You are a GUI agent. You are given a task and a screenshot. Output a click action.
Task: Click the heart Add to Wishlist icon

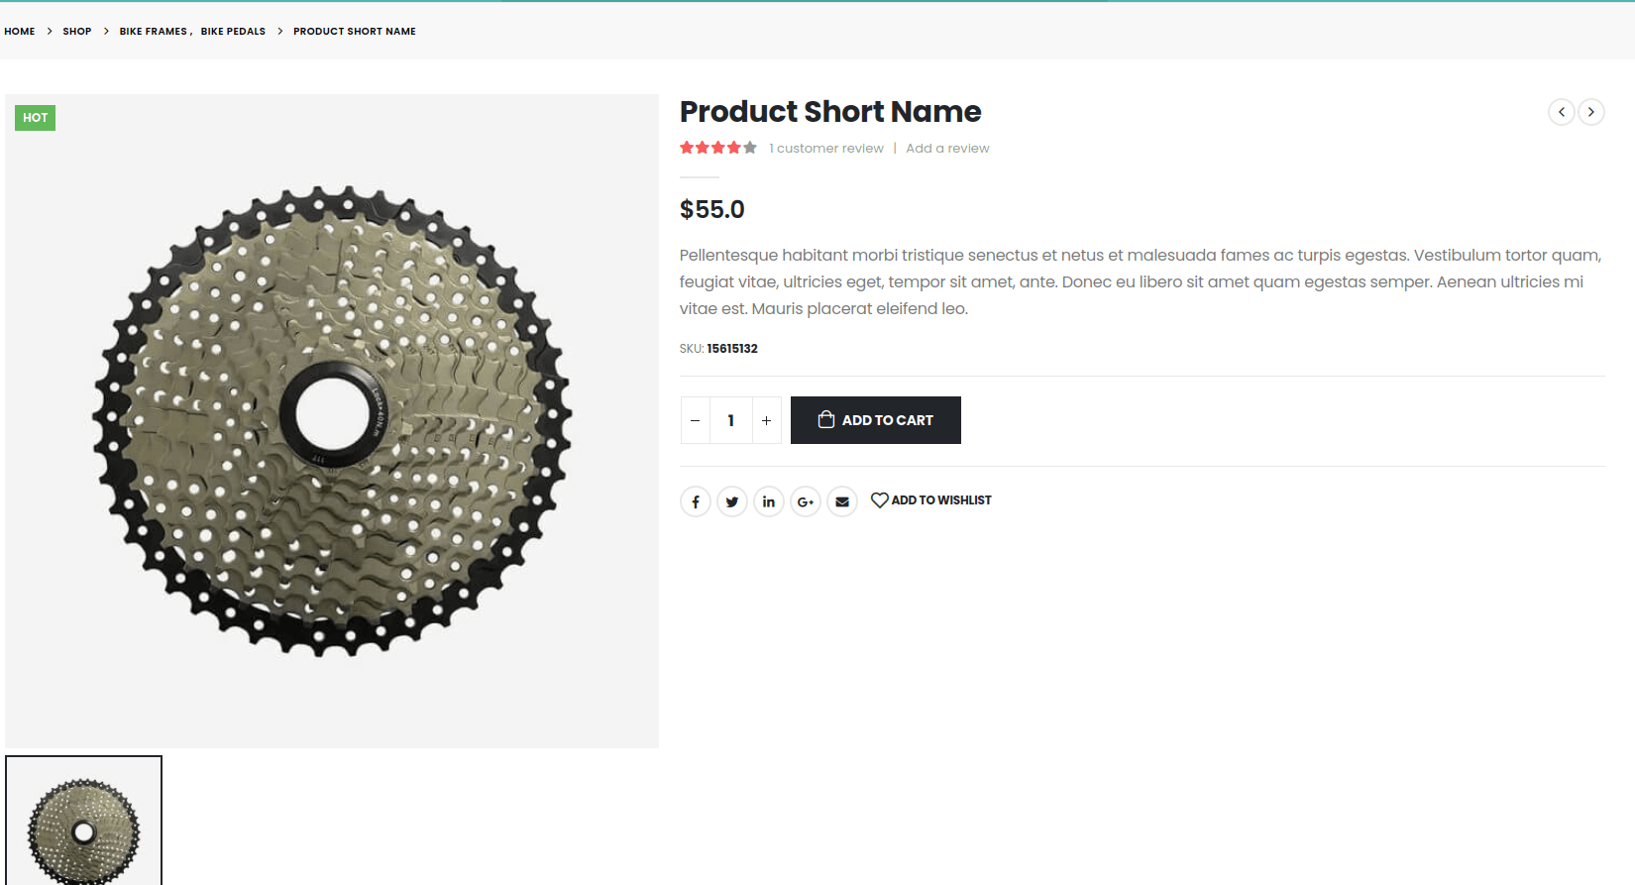coord(879,500)
